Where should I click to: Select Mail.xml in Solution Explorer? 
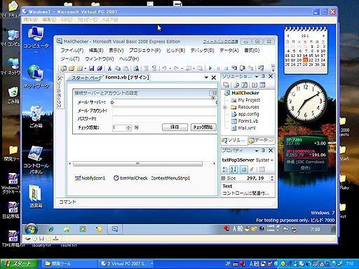243,128
